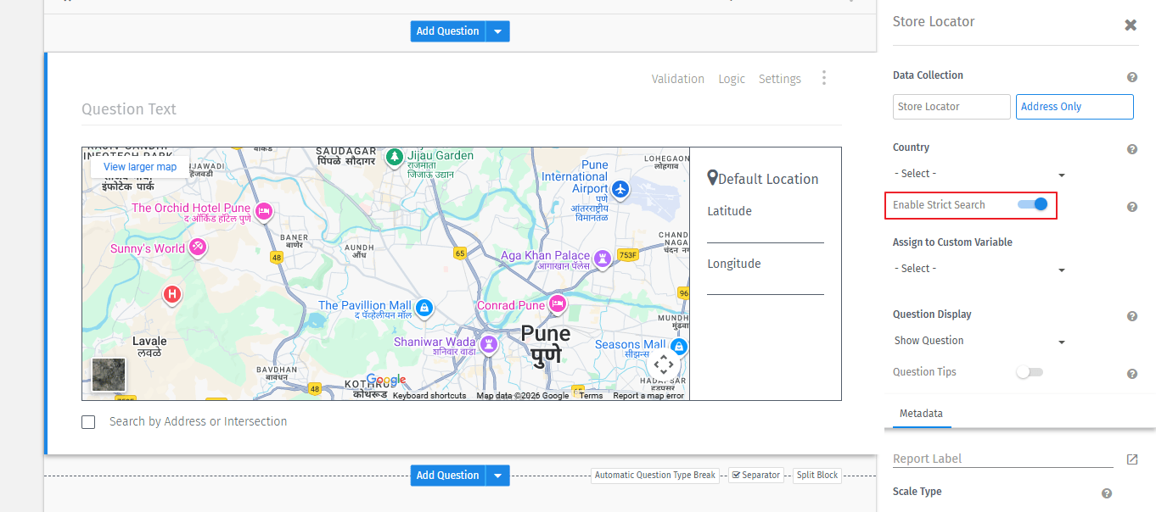
Task: Open the Show Question display dropdown
Action: pos(979,341)
